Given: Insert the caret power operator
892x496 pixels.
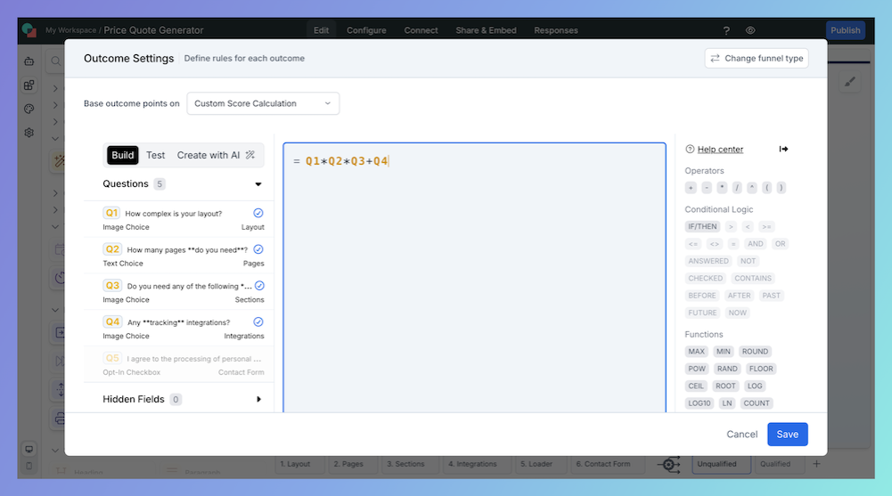Looking at the screenshot, I should [752, 188].
